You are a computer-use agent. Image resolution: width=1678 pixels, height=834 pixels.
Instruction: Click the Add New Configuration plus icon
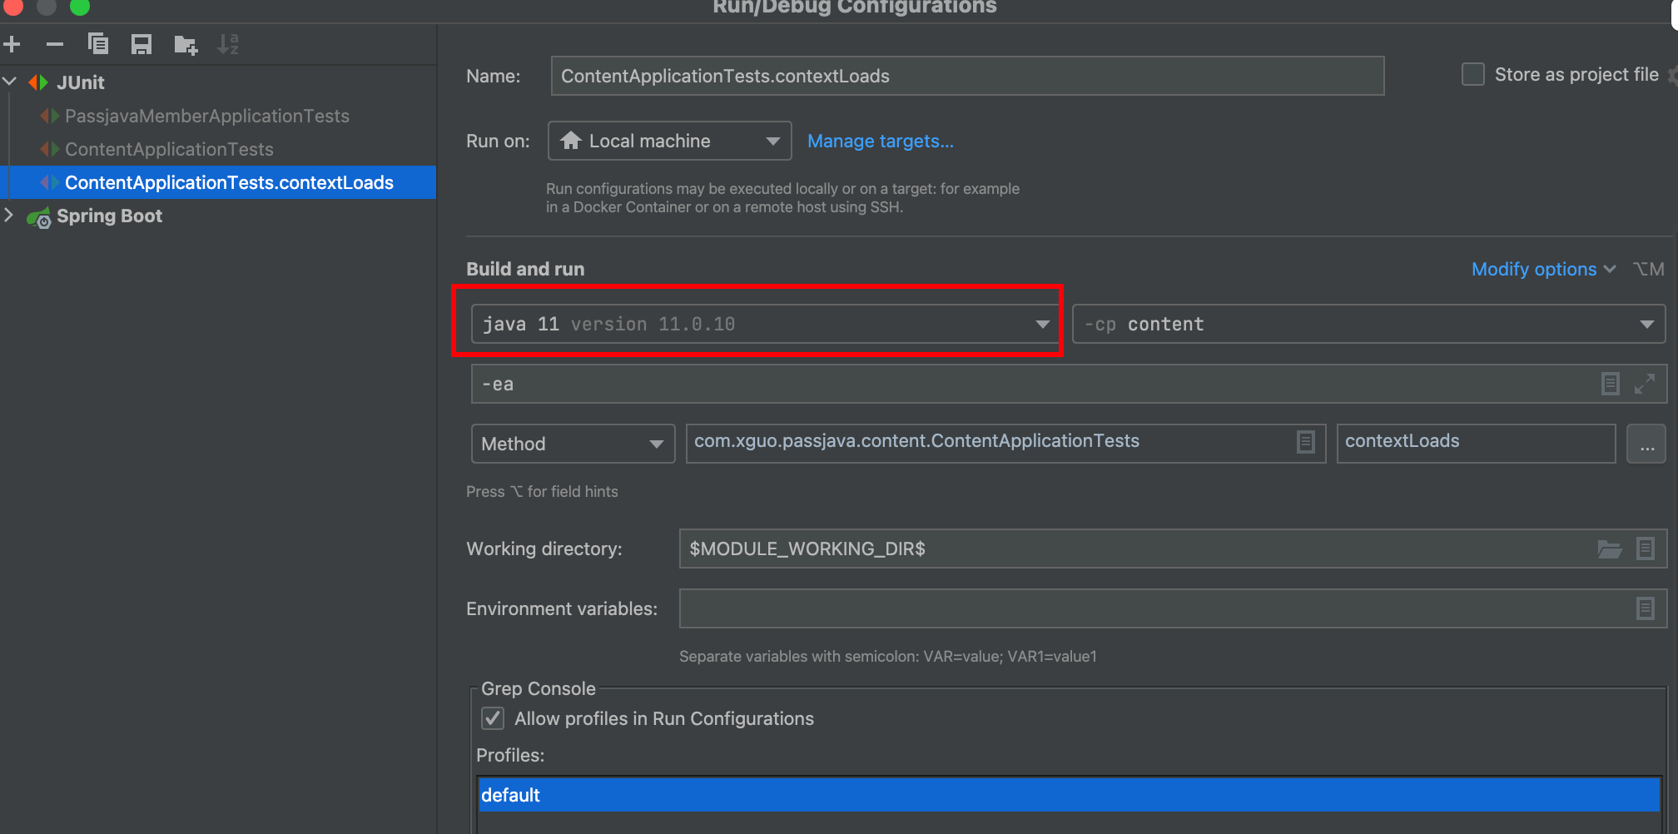coord(12,44)
